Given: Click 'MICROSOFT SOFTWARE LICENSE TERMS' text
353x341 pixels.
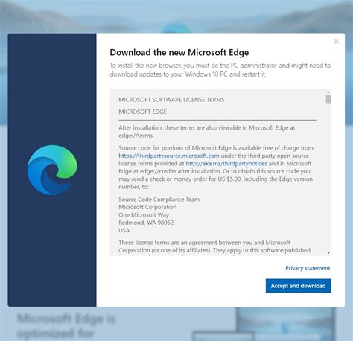Looking at the screenshot, I should 171,100.
